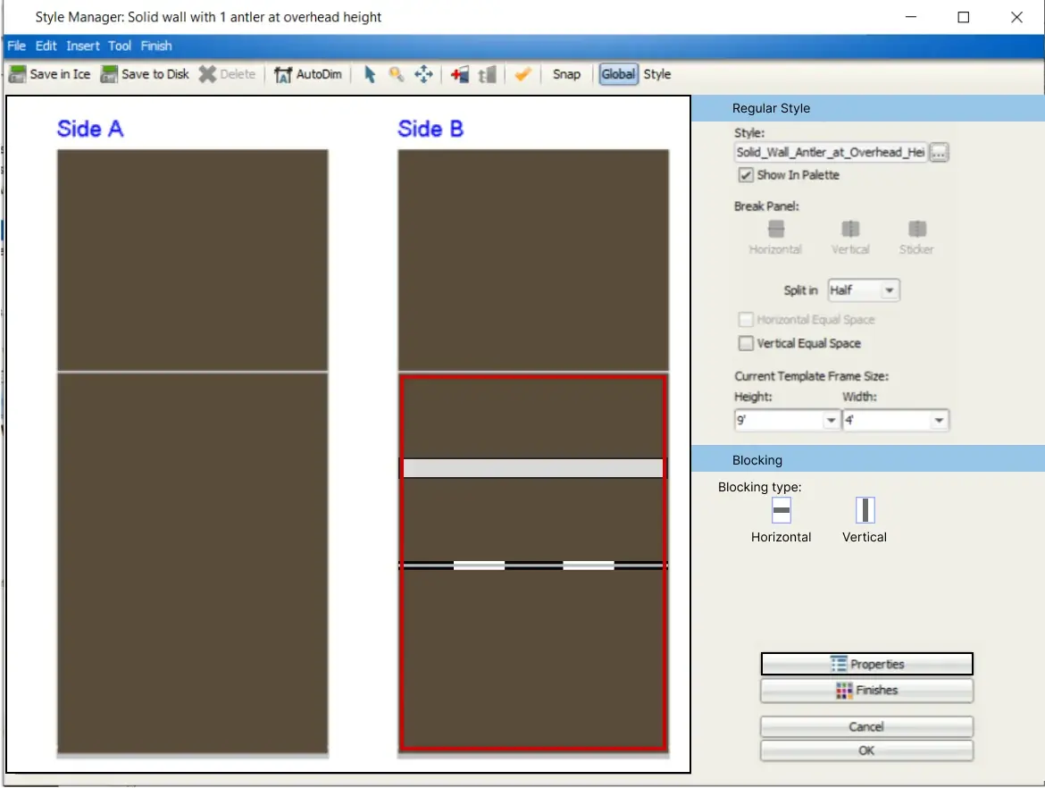Click the Save to Disk icon
The image size is (1045, 788).
(109, 74)
